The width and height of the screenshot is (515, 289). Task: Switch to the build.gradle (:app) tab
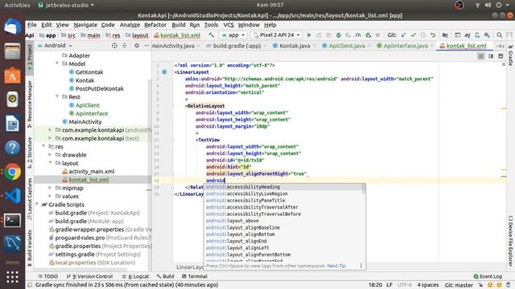237,46
